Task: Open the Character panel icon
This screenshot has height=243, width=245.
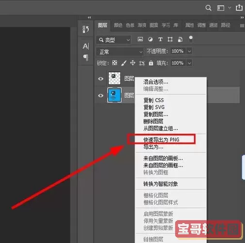Action: [86, 46]
